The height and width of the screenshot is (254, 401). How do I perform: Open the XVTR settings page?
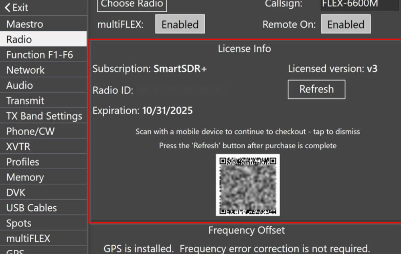pyautogui.click(x=18, y=146)
